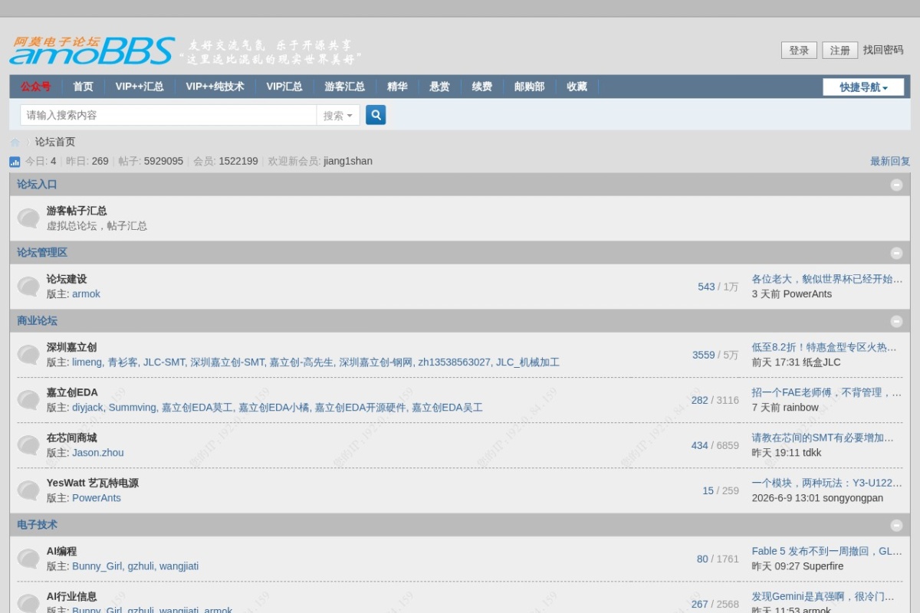920x613 pixels.
Task: Open the 最新回复 link
Action: pos(890,161)
